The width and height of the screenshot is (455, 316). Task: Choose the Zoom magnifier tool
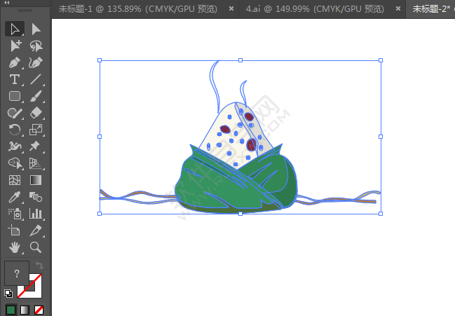coord(36,247)
